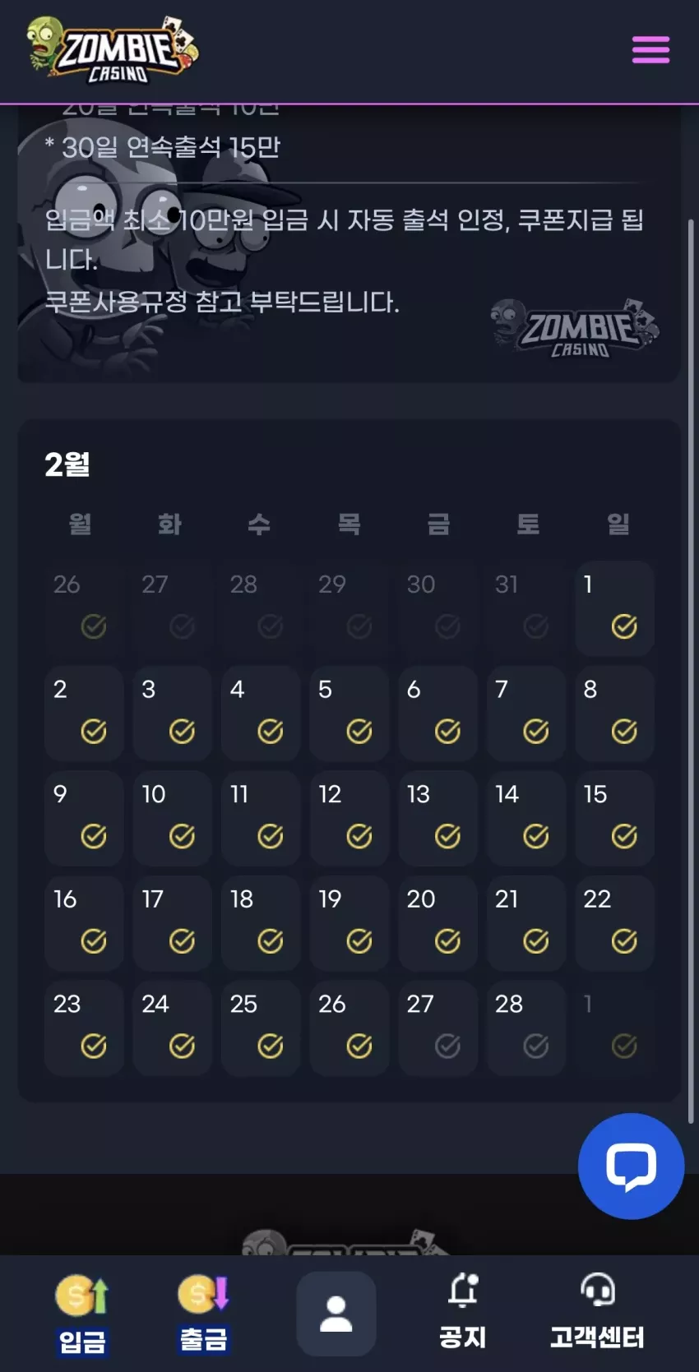Select the dimmed March 1 cell

point(615,1028)
